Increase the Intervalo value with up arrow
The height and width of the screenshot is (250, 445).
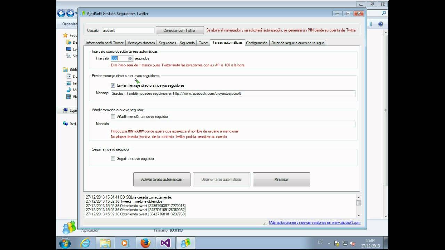point(130,57)
